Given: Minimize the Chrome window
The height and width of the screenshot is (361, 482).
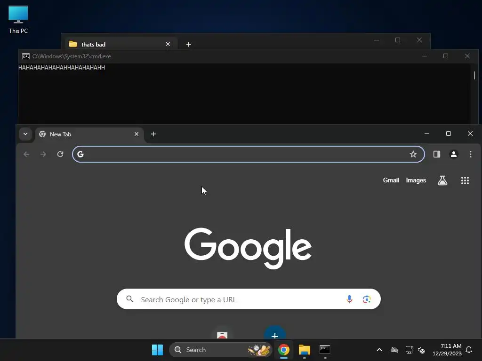Looking at the screenshot, I should pyautogui.click(x=427, y=133).
